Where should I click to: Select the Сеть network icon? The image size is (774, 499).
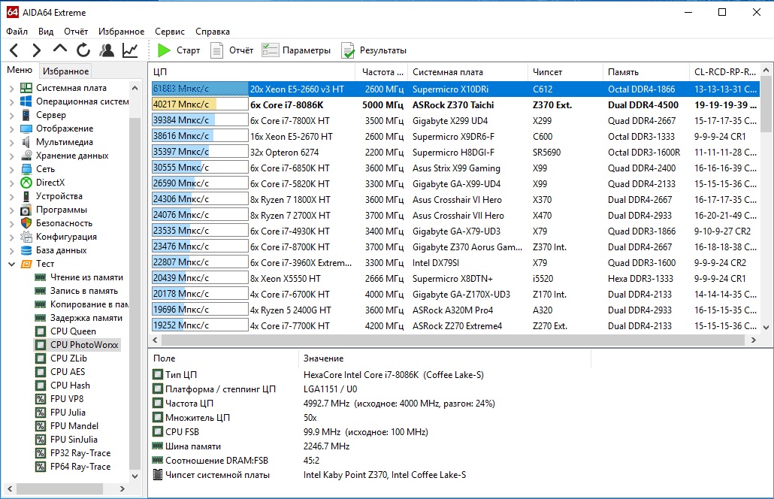point(26,169)
